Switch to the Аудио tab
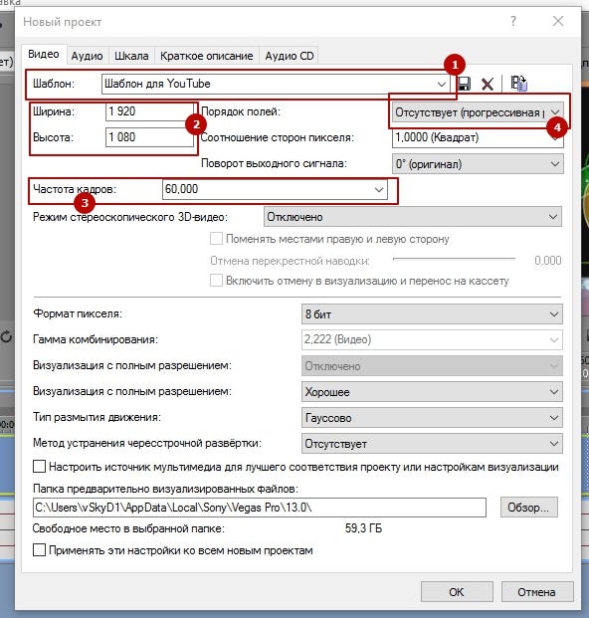Screen dimensions: 589x618 click(x=87, y=56)
